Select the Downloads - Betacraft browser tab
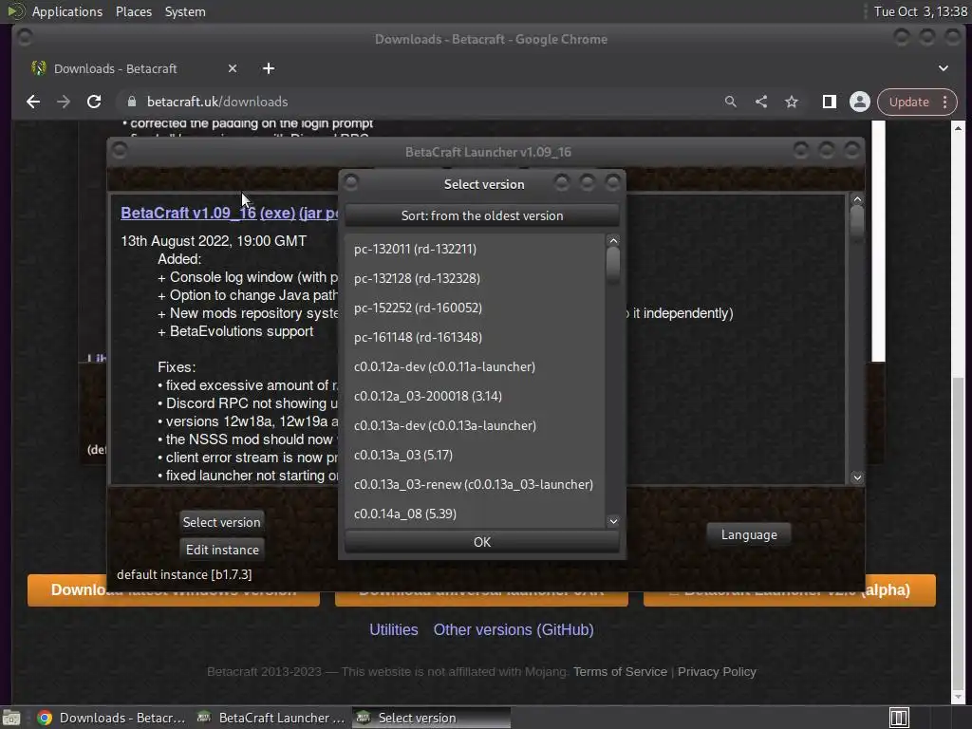The width and height of the screenshot is (972, 729). 133,68
